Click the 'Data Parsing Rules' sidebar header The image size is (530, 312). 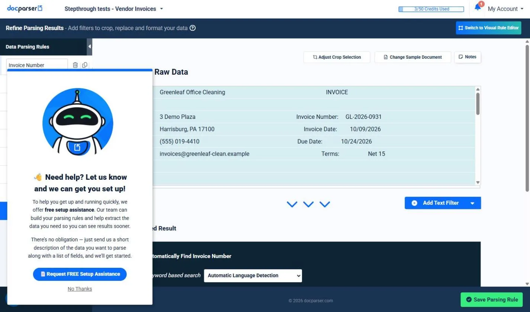point(28,47)
